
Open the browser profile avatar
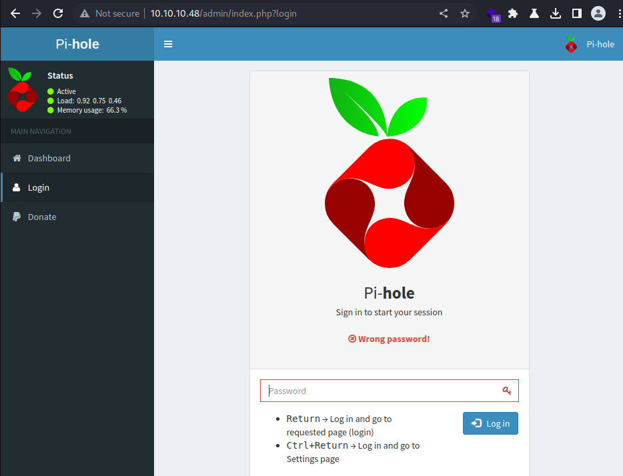tap(598, 13)
